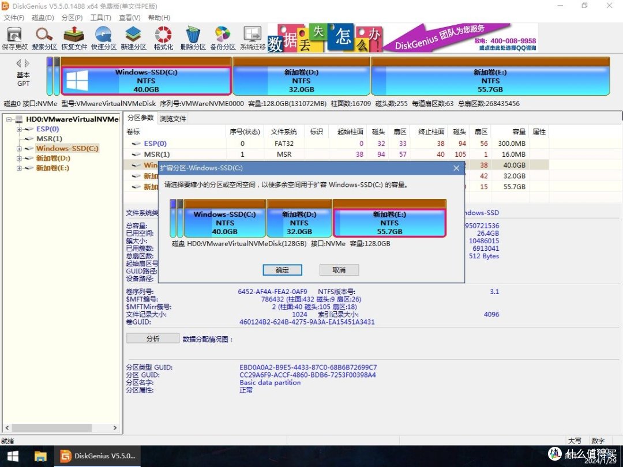The height and width of the screenshot is (467, 623).
Task: Launch the Recover Files (恢复文件) tool
Action: pyautogui.click(x=74, y=39)
